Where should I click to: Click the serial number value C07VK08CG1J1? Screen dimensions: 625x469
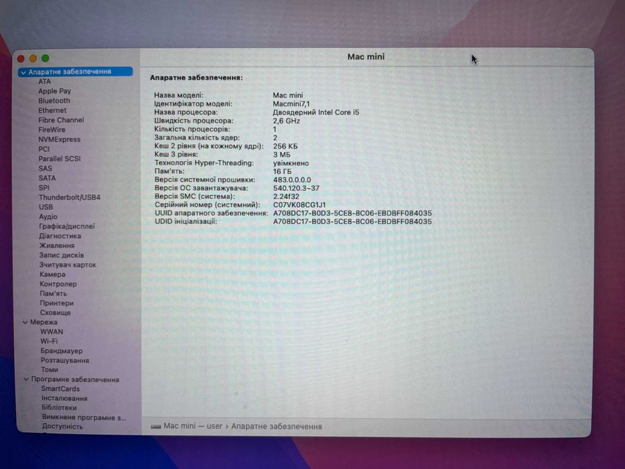pyautogui.click(x=299, y=205)
